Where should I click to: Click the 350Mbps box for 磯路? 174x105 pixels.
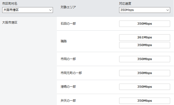(x=144, y=45)
